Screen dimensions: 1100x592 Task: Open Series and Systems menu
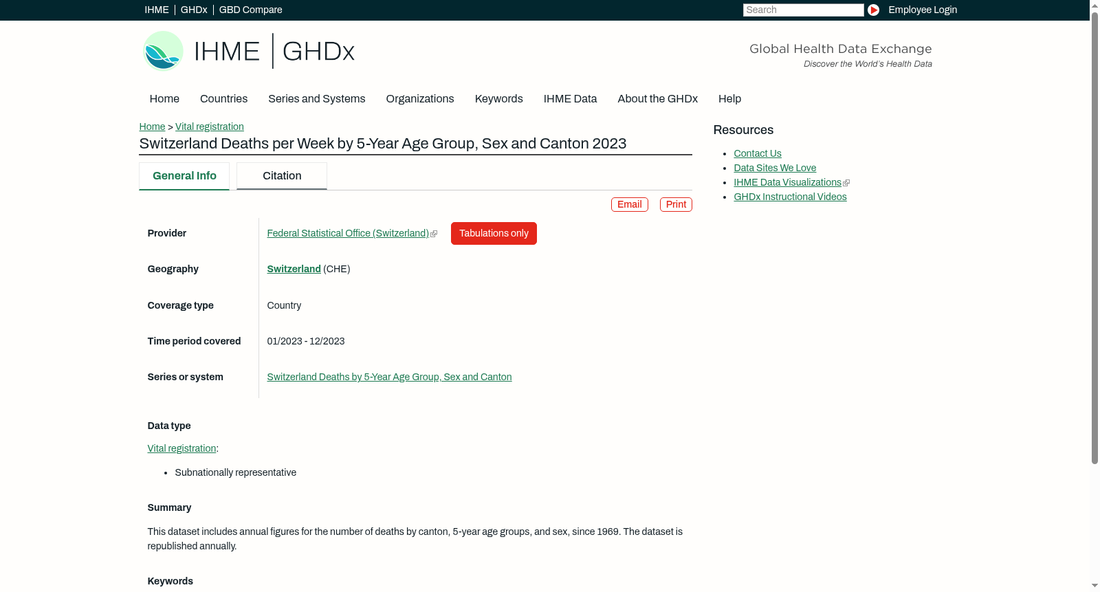tap(316, 99)
